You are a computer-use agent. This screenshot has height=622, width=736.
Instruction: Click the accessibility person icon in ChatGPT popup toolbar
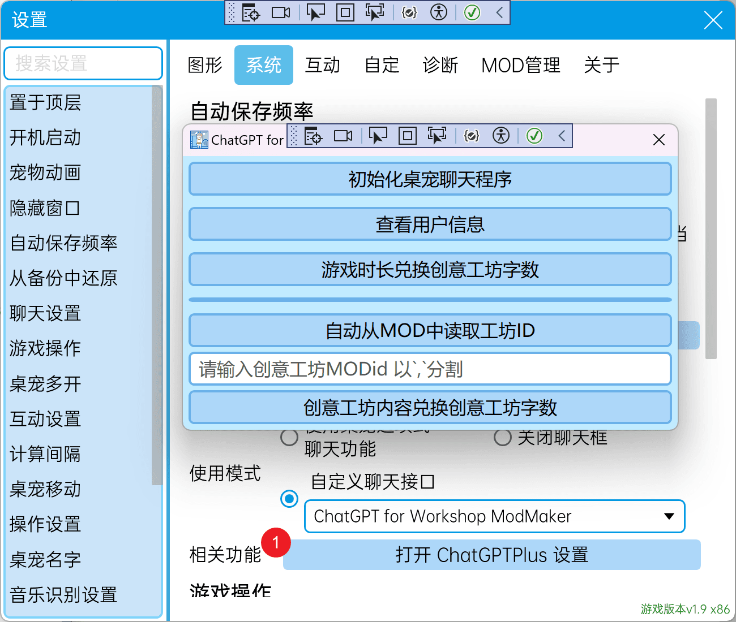(x=501, y=136)
